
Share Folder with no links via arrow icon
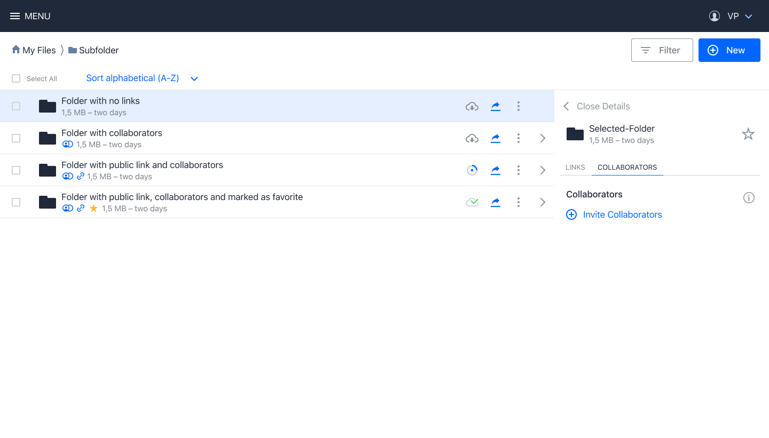point(496,106)
